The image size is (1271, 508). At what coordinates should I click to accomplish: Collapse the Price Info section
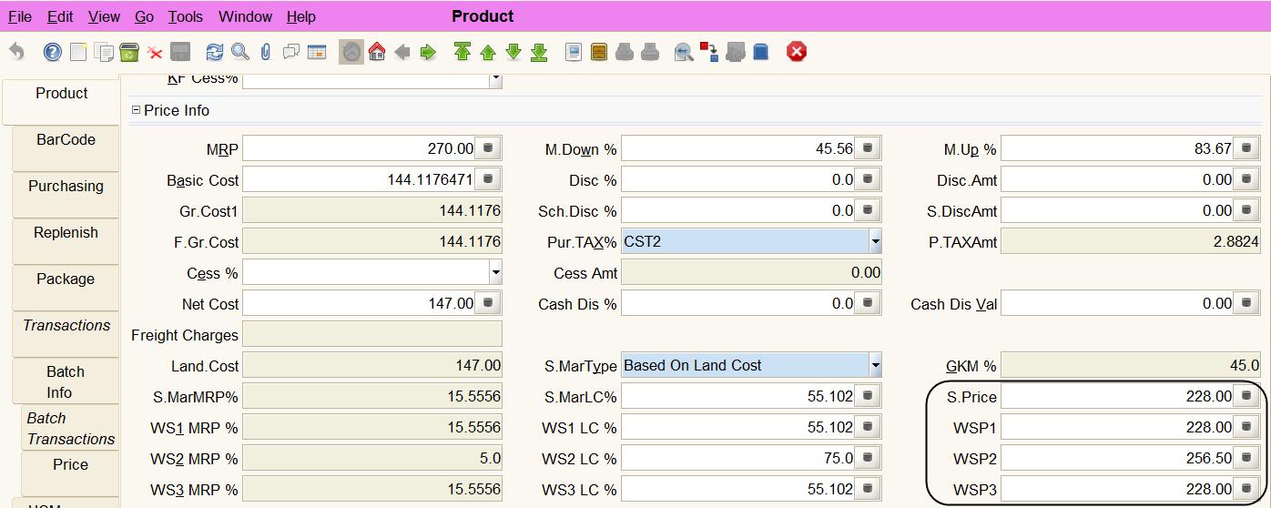(137, 110)
